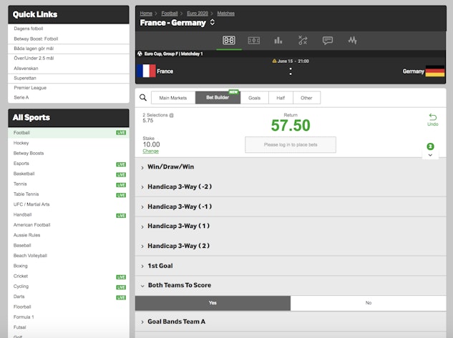Go to Matches breadcrumb
453x338 pixels.
226,14
